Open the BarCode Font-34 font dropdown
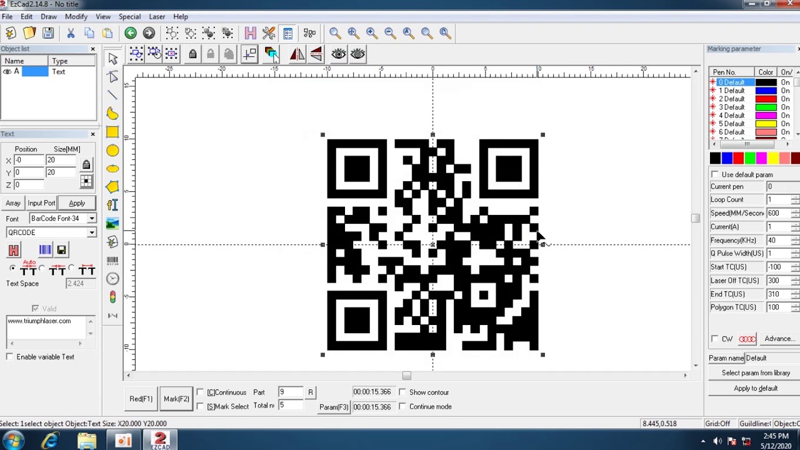This screenshot has width=800, height=450. click(x=92, y=219)
